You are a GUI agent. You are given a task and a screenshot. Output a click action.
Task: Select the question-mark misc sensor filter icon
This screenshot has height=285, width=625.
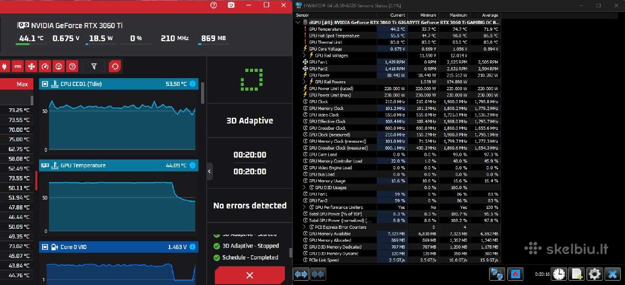click(x=72, y=66)
